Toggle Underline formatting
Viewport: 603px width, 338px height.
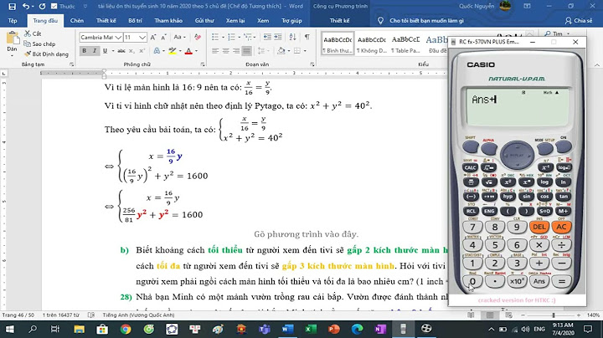(105, 51)
